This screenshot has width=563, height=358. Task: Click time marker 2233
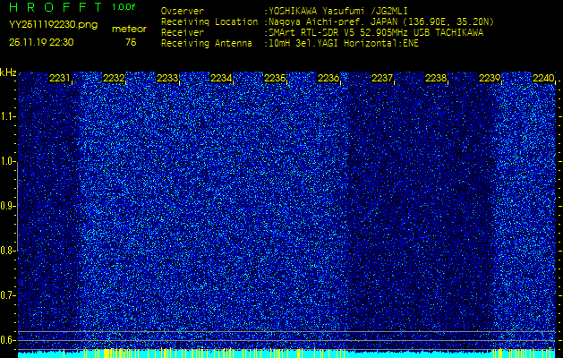167,78
